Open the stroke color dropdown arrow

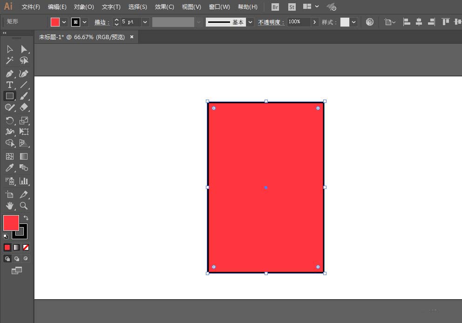pyautogui.click(x=85, y=22)
